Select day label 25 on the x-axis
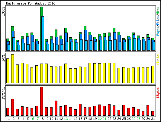The width and height of the screenshot is (161, 122). click(x=124, y=119)
